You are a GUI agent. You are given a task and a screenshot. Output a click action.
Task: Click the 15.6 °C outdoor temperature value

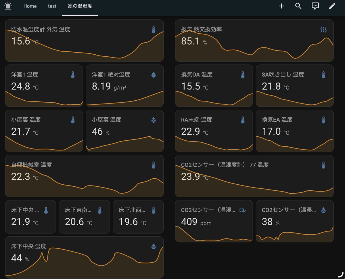coord(25,41)
